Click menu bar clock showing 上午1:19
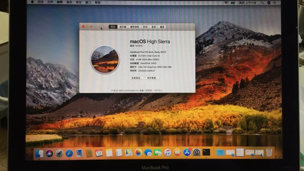The width and height of the screenshot is (304, 171). (247, 3)
